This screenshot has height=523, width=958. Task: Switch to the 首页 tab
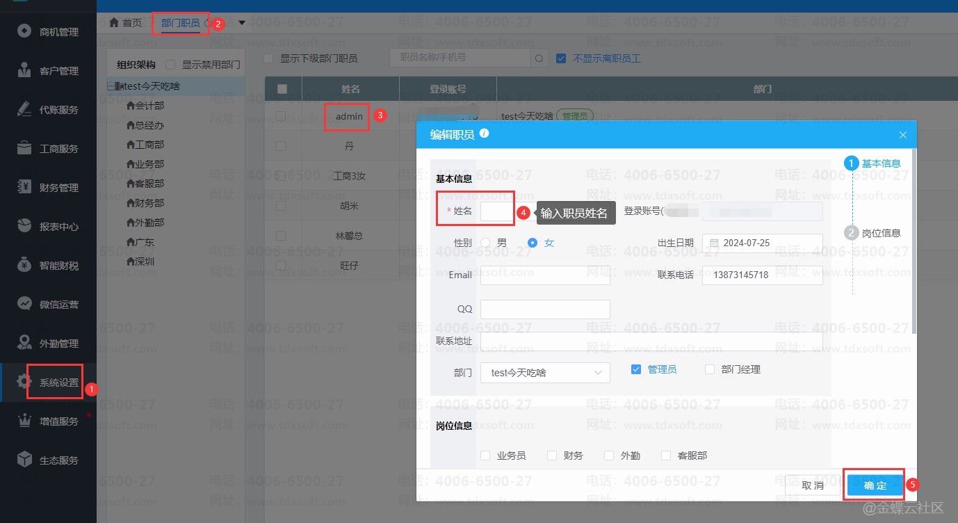pyautogui.click(x=126, y=23)
